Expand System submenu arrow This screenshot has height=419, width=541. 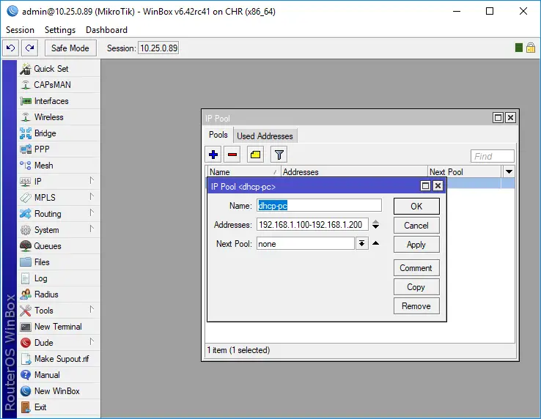point(92,229)
